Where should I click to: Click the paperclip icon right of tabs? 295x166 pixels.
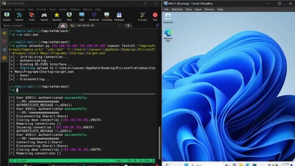click(x=157, y=25)
